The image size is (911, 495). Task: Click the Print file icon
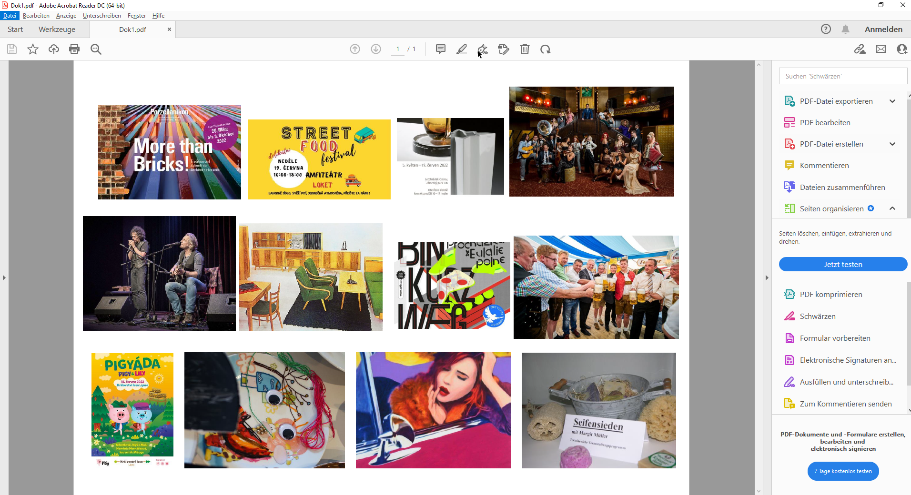click(74, 49)
